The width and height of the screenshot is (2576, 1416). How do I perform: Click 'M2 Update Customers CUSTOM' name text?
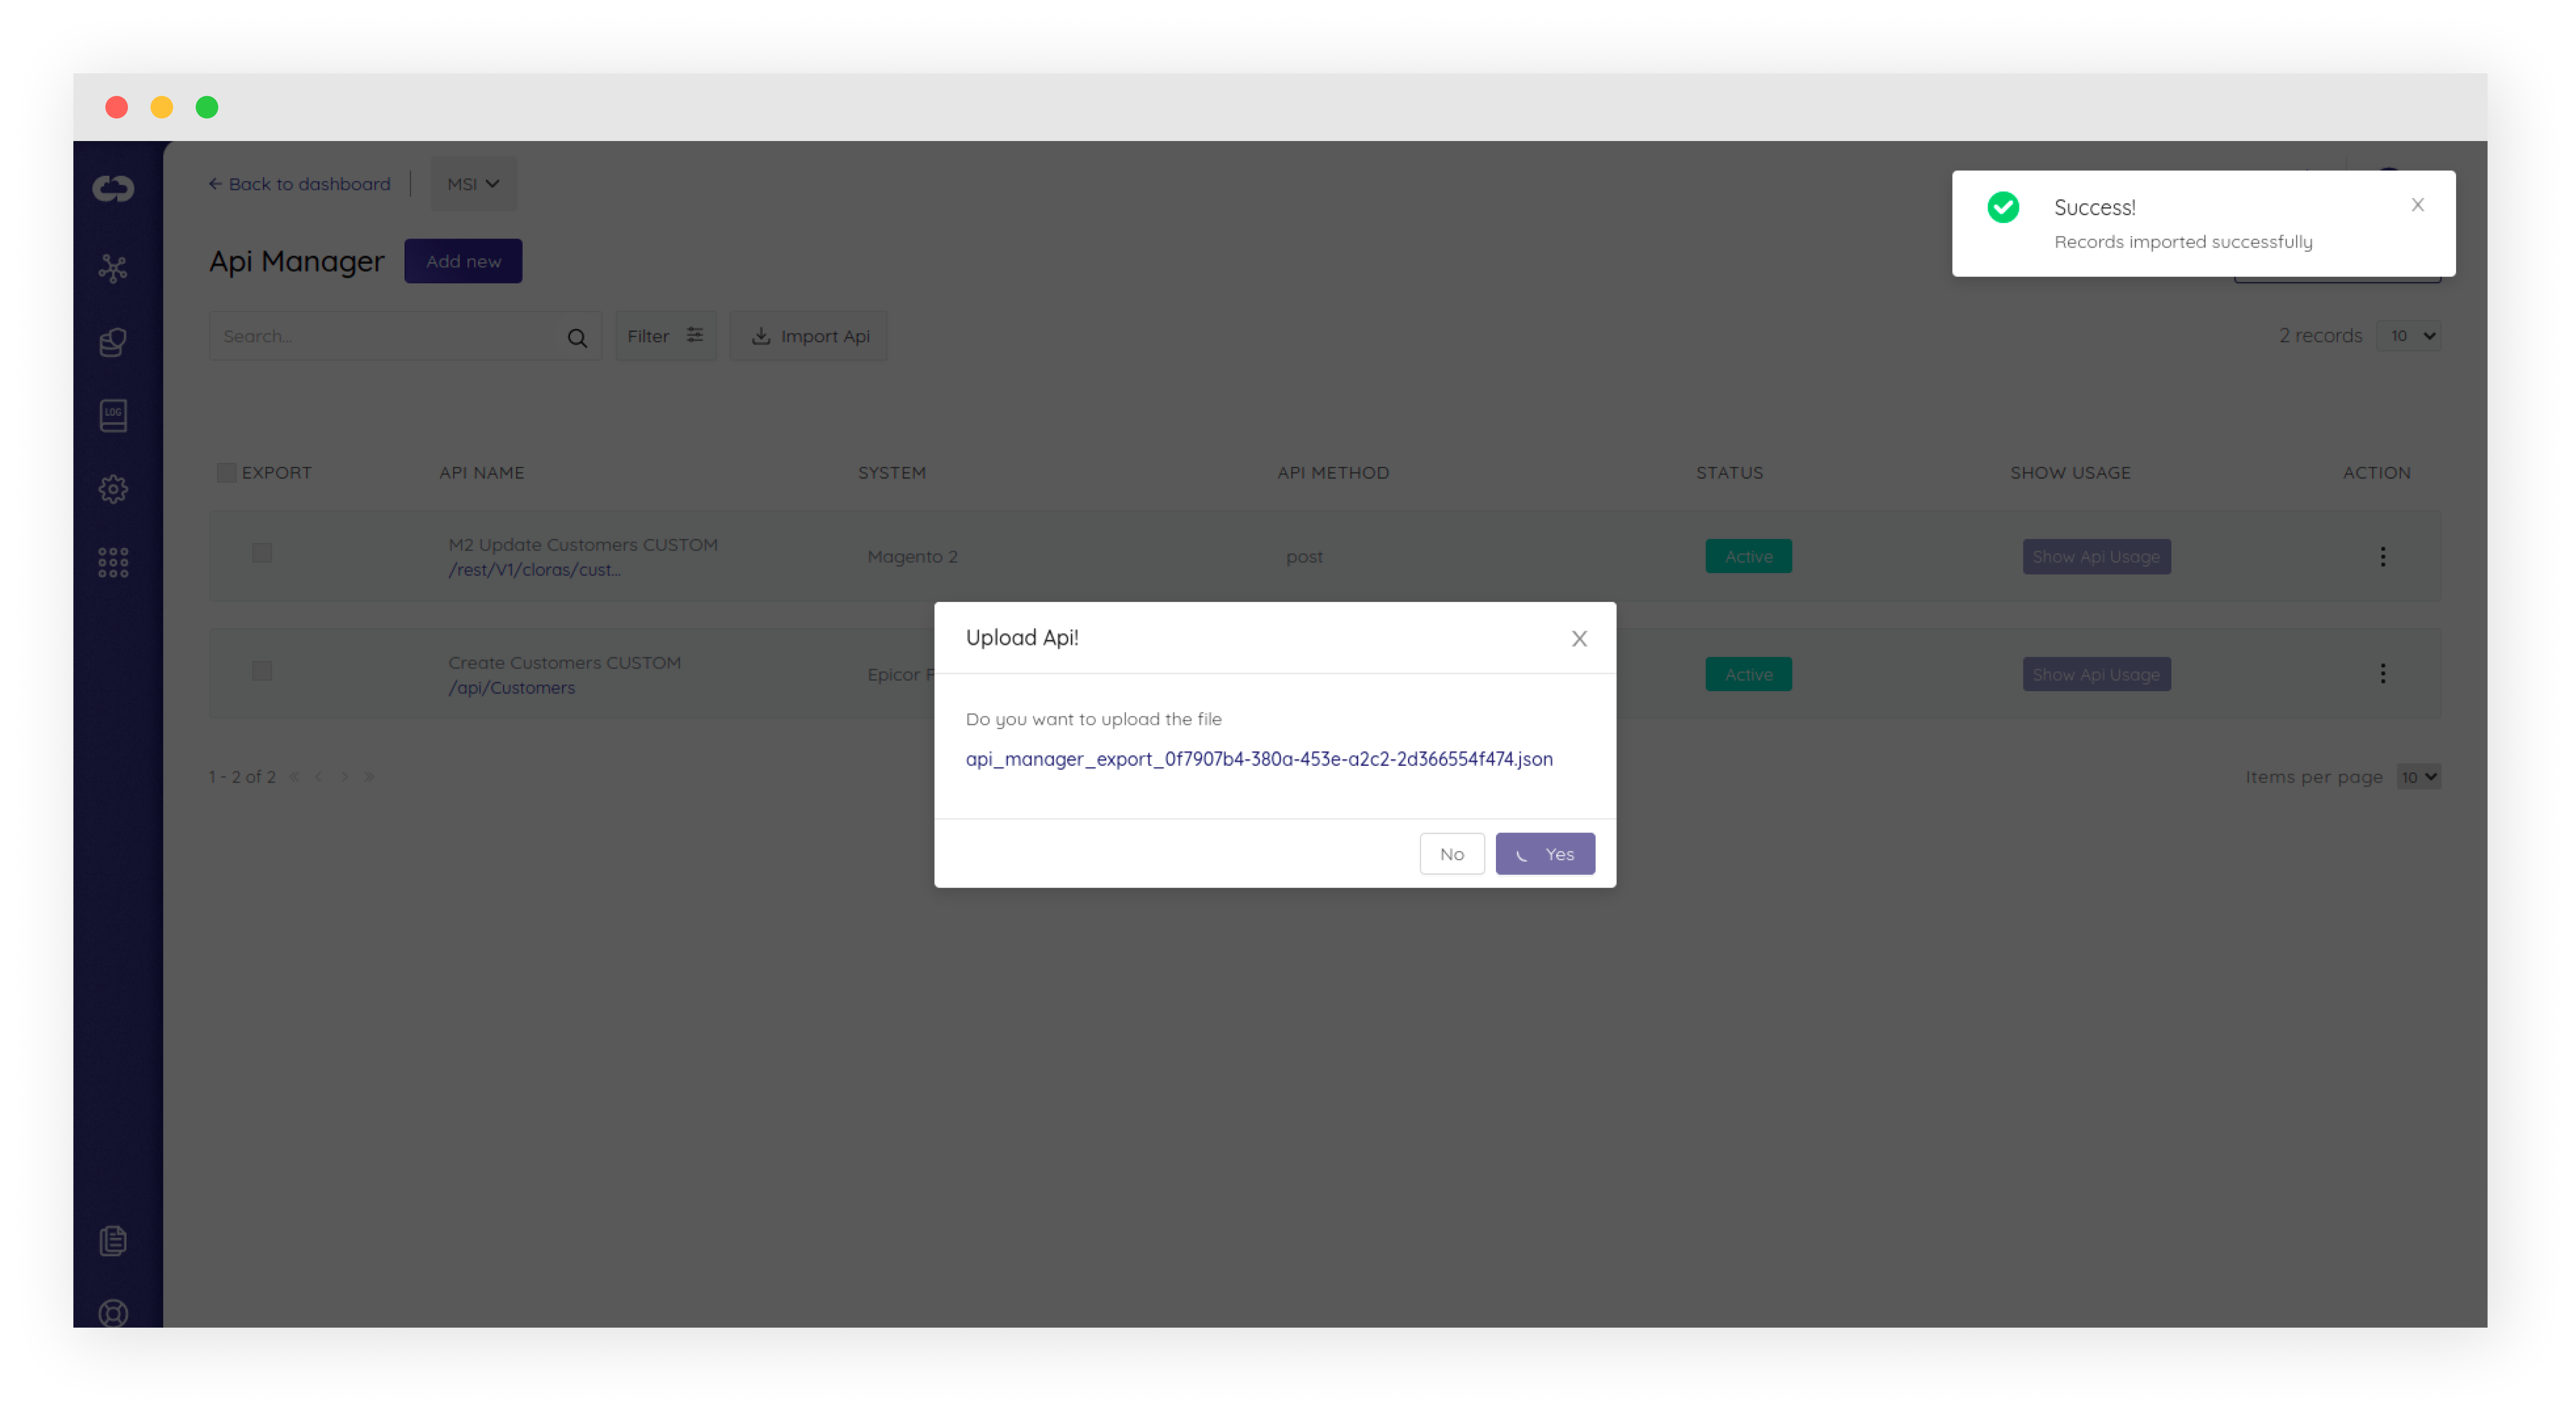(x=583, y=544)
